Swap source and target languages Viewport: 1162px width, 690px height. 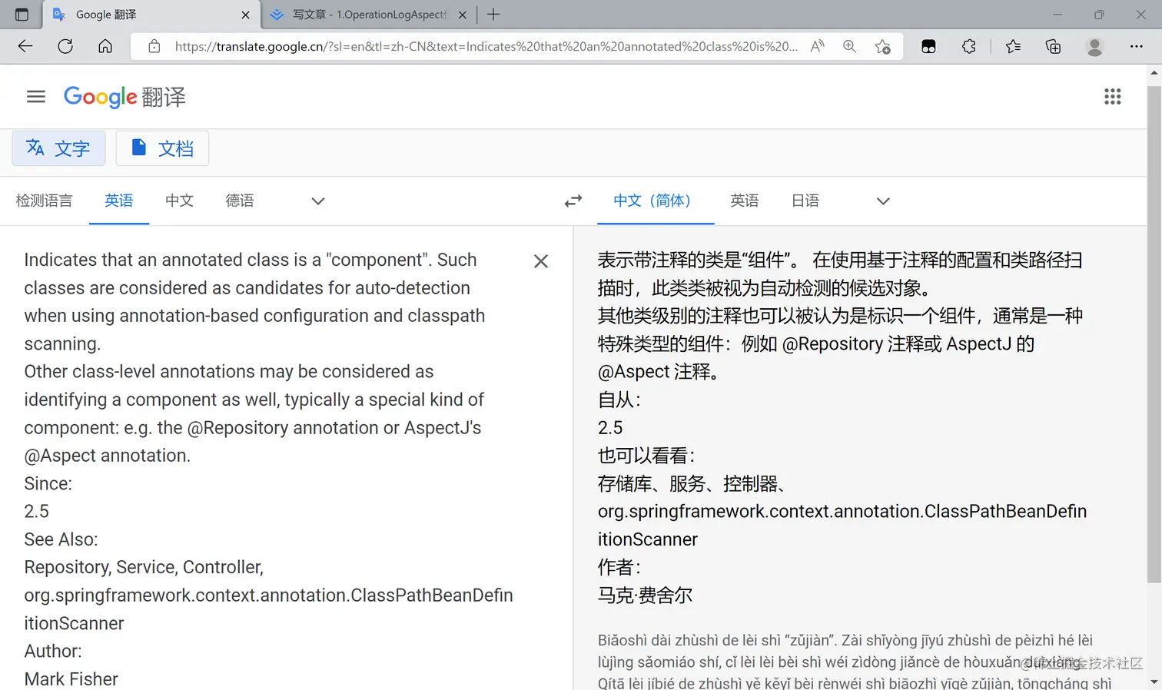(573, 201)
